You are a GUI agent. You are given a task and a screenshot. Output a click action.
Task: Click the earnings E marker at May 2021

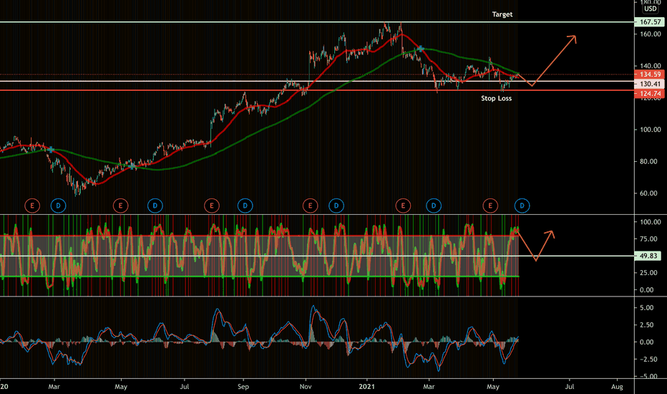tap(490, 206)
